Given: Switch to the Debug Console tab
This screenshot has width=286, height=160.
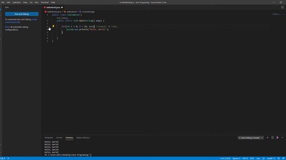Looking at the screenshot, I should click(x=83, y=138).
